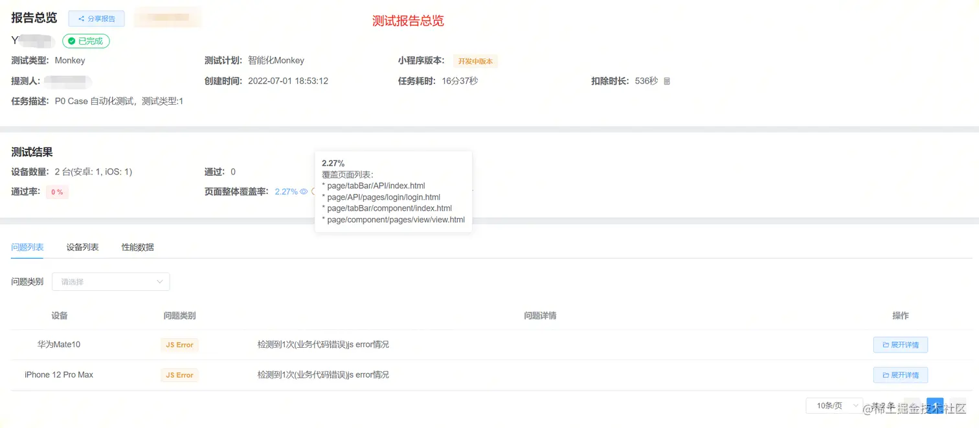
Task: Click the 0% pass rate badge
Action: 57,192
